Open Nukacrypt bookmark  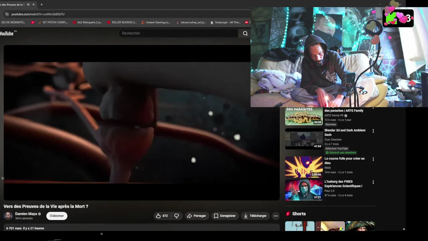tap(226, 22)
